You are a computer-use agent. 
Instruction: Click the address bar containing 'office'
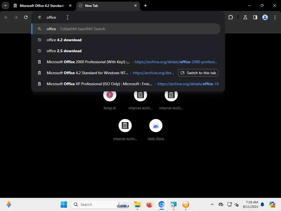(128, 17)
